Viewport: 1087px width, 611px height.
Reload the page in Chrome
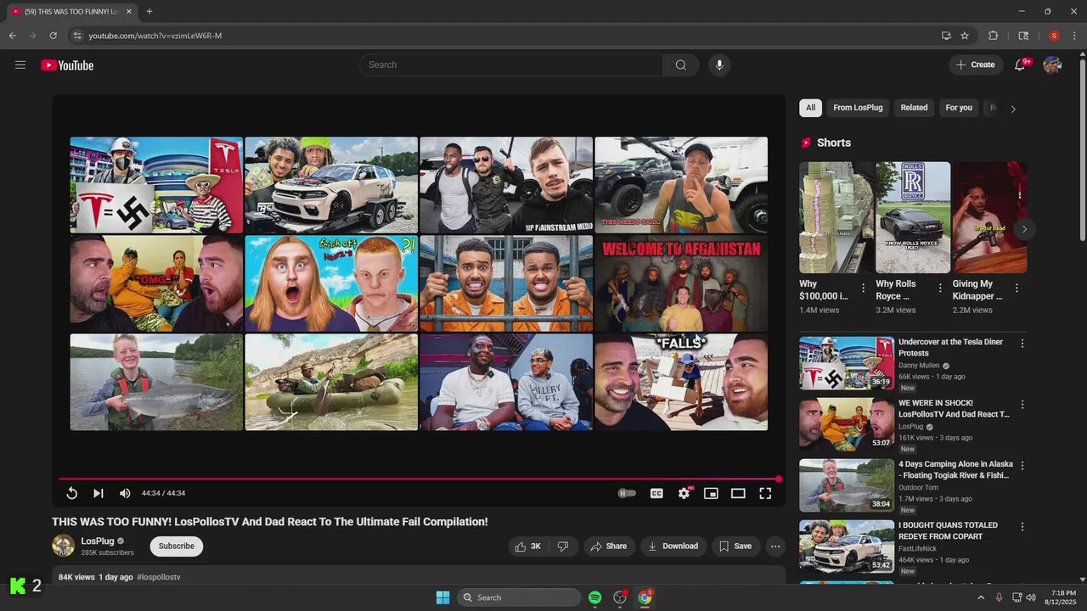pos(53,36)
